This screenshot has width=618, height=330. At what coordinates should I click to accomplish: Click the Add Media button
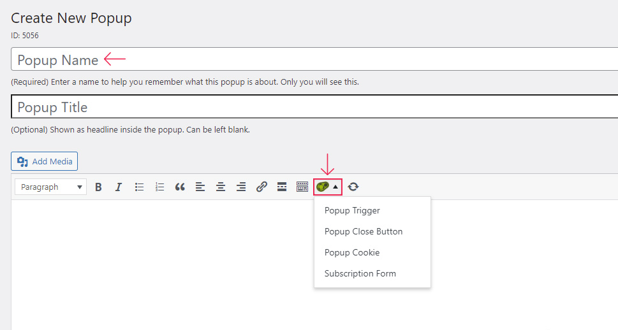click(x=44, y=161)
